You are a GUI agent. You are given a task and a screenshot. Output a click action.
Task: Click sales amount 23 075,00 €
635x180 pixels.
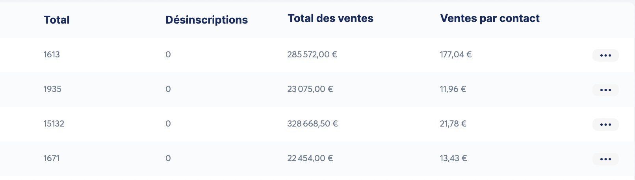(310, 89)
